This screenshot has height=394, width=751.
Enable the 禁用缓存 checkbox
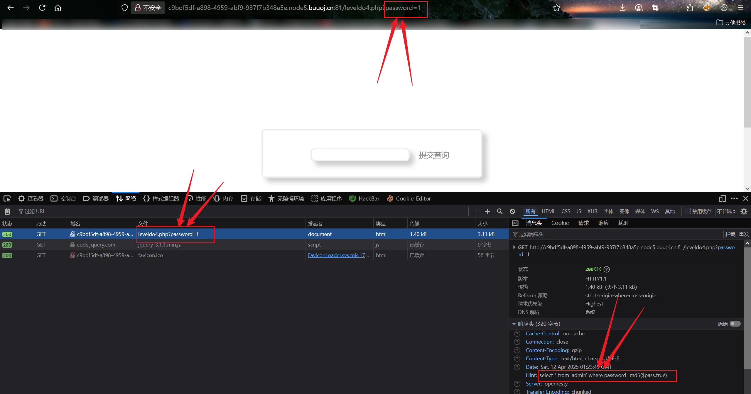coord(688,211)
